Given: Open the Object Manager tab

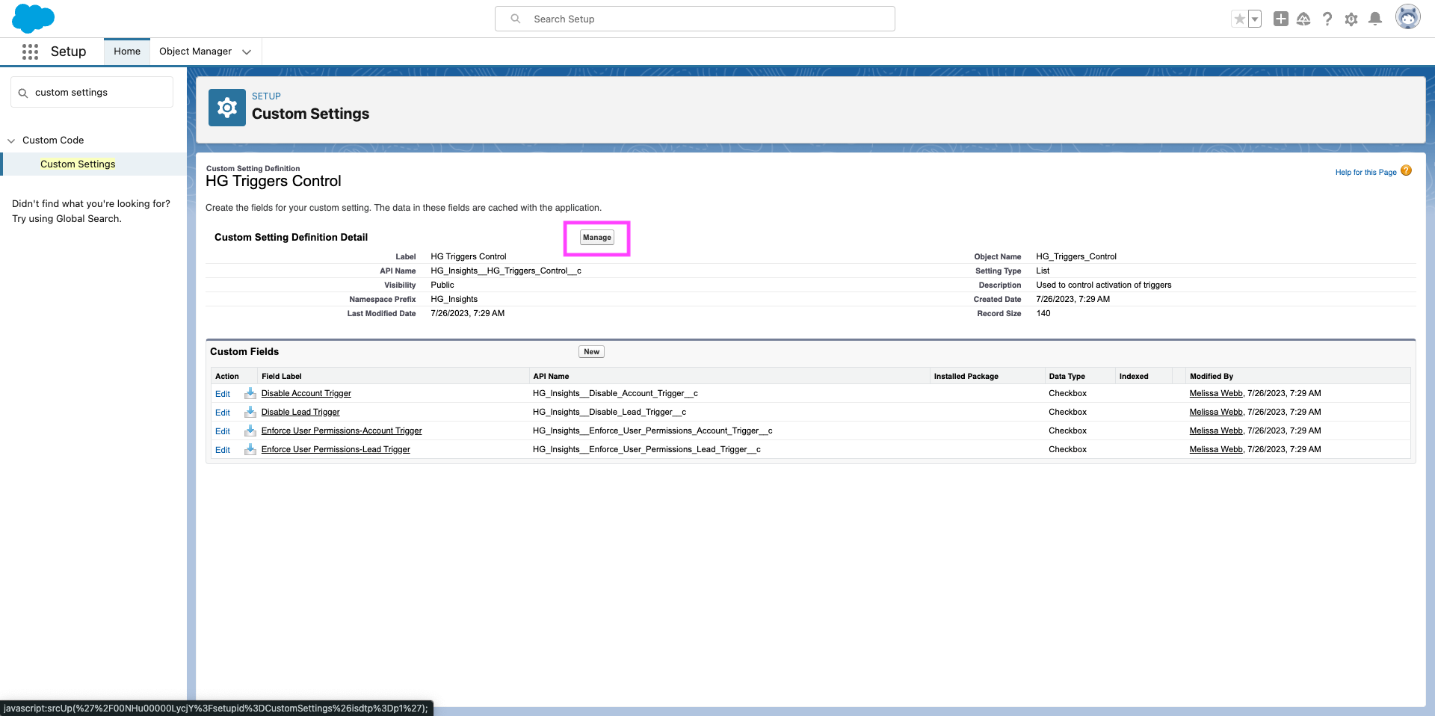Looking at the screenshot, I should click(195, 52).
